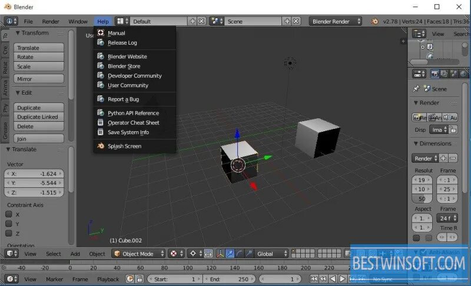Collapse the Edit panel

(18, 93)
